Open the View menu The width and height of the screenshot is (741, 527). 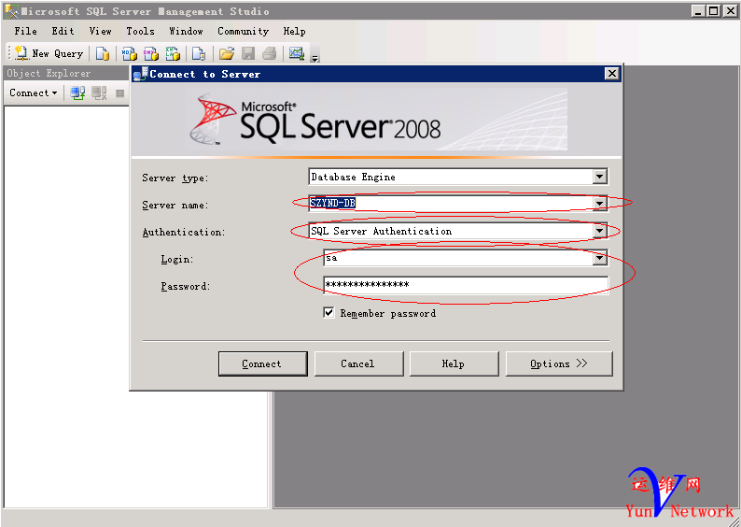100,31
